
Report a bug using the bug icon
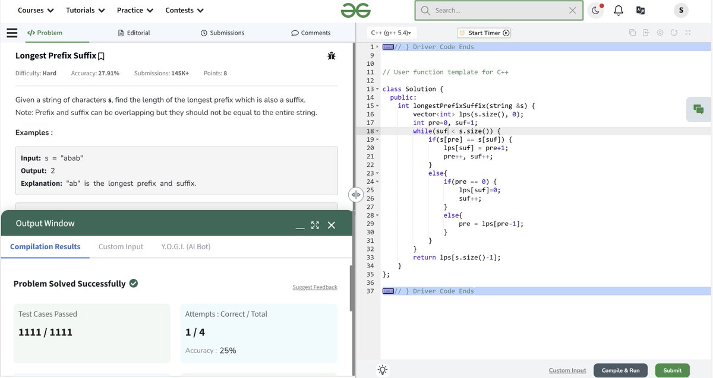(x=332, y=56)
